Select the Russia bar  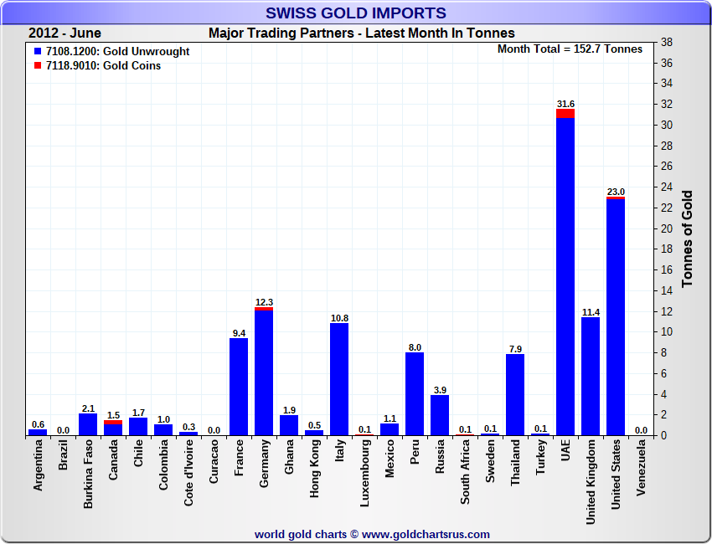click(x=440, y=415)
